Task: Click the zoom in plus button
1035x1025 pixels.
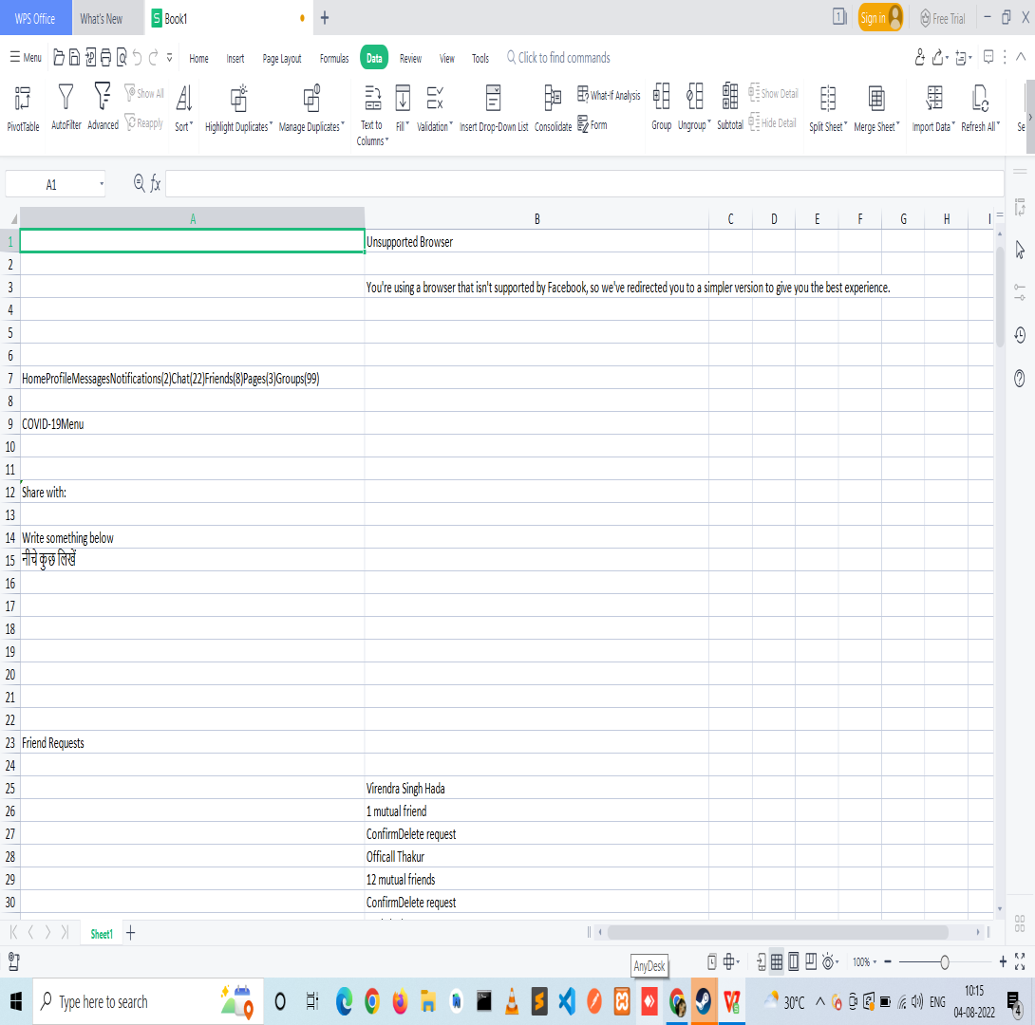Action: pyautogui.click(x=1003, y=961)
